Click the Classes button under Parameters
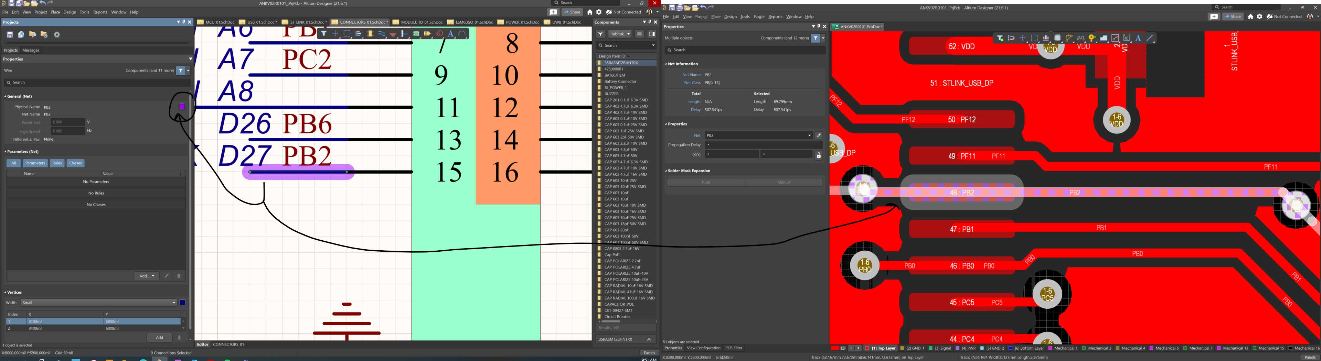1321x361 pixels. click(x=75, y=163)
